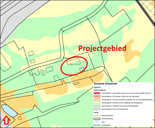Click the pale yellow waardecategorie 4 swatch
This screenshot has width=155, height=128.
[97, 103]
